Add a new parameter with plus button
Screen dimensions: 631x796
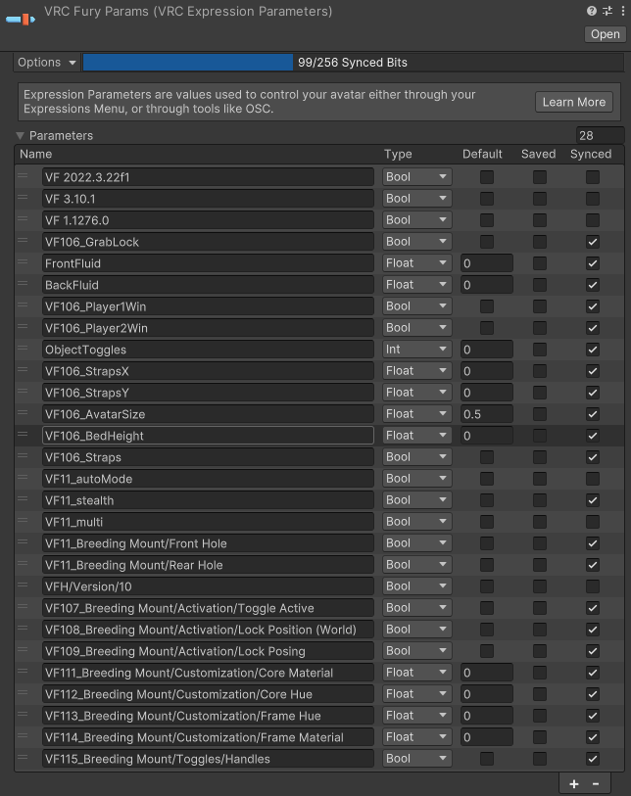coord(573,783)
